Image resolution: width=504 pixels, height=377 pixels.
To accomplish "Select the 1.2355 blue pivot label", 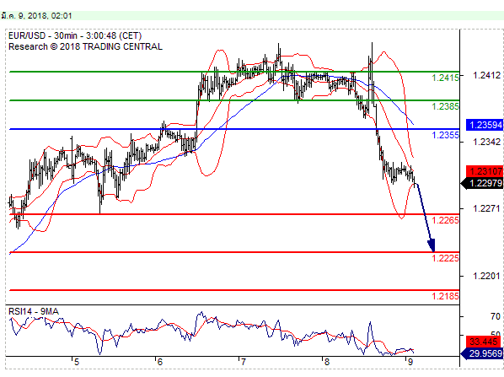I will 445,135.
